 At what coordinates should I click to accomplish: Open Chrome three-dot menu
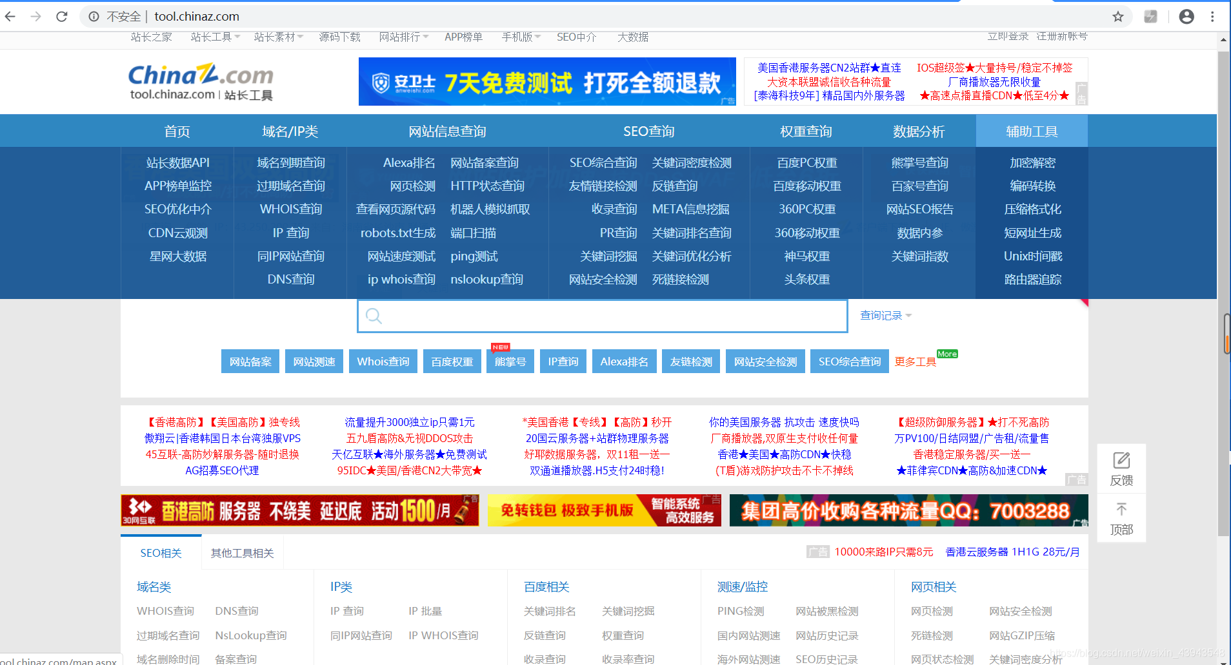point(1212,17)
